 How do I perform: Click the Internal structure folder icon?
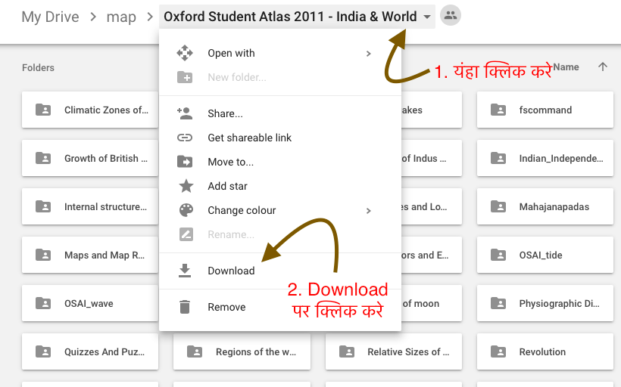click(x=43, y=206)
